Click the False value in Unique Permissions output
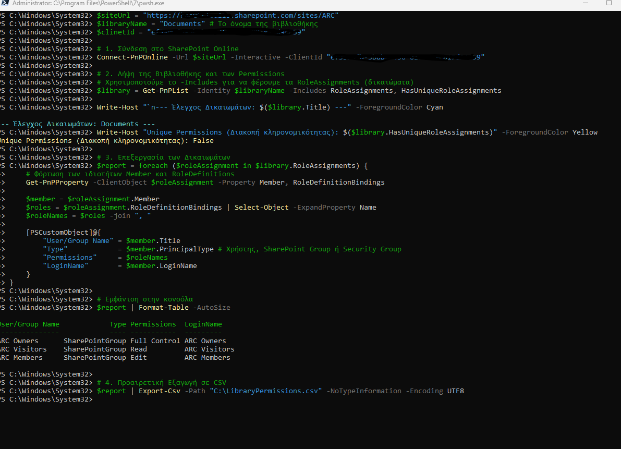Image resolution: width=621 pixels, height=449 pixels. pyautogui.click(x=203, y=141)
